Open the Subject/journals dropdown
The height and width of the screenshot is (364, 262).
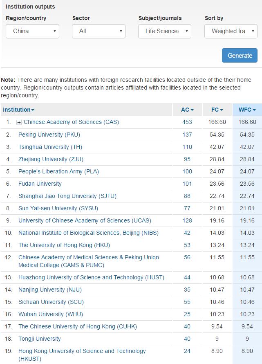pos(165,31)
